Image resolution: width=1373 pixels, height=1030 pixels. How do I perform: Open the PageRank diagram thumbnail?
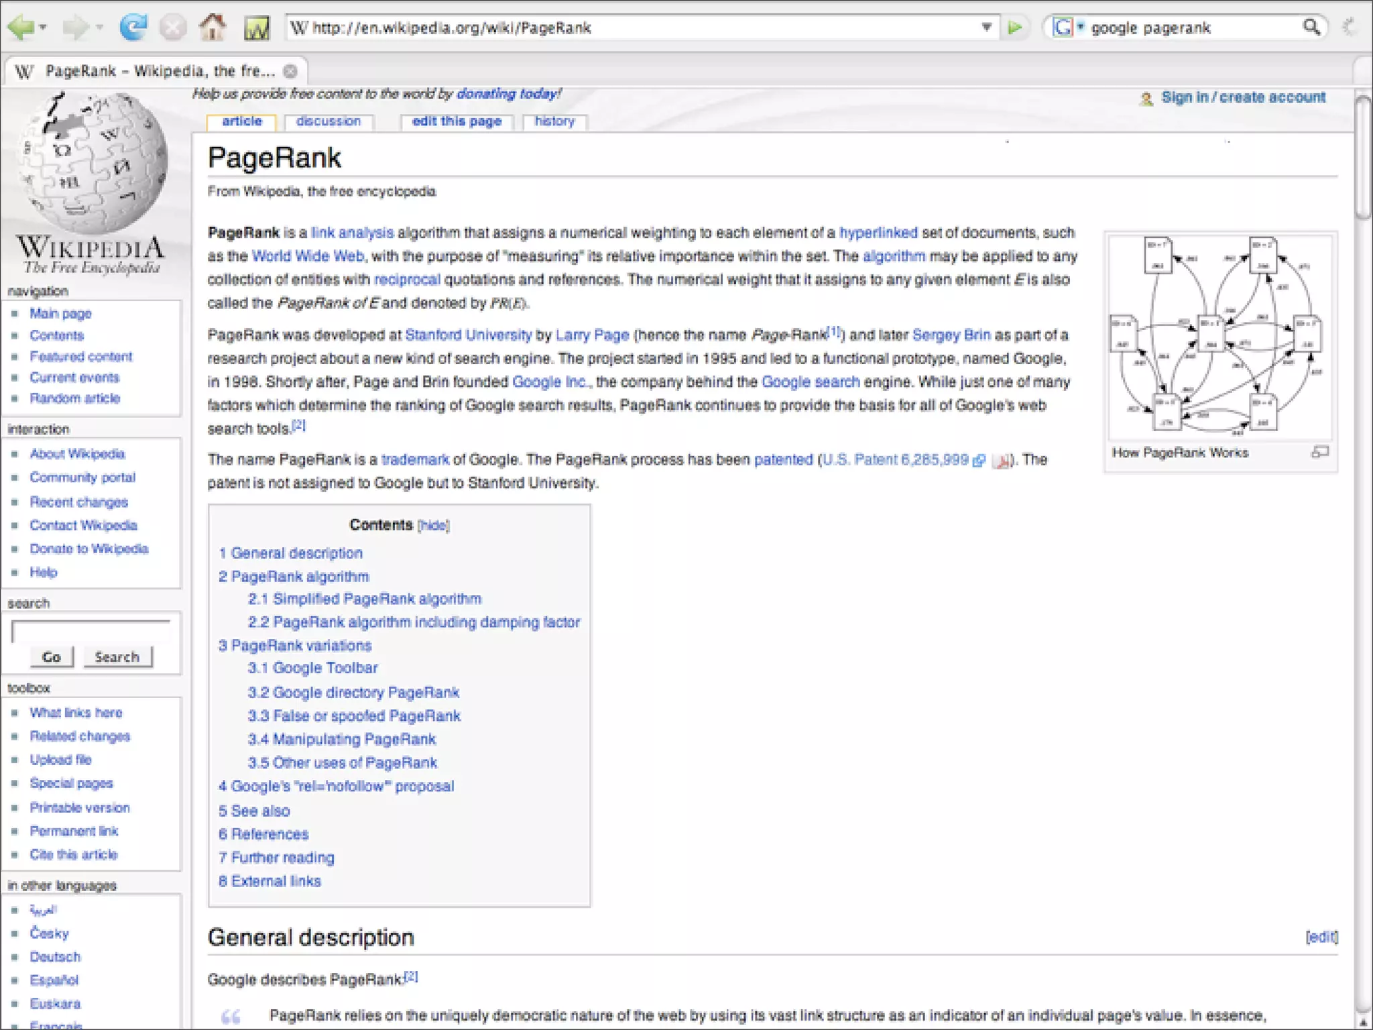point(1220,335)
